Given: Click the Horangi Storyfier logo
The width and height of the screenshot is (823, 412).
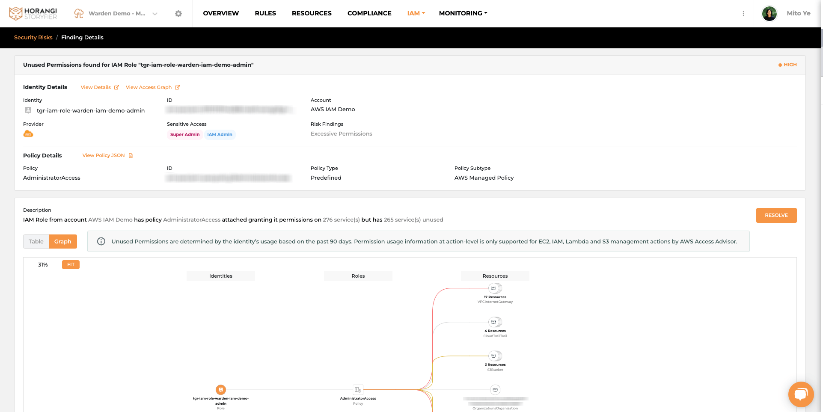Looking at the screenshot, I should point(33,13).
